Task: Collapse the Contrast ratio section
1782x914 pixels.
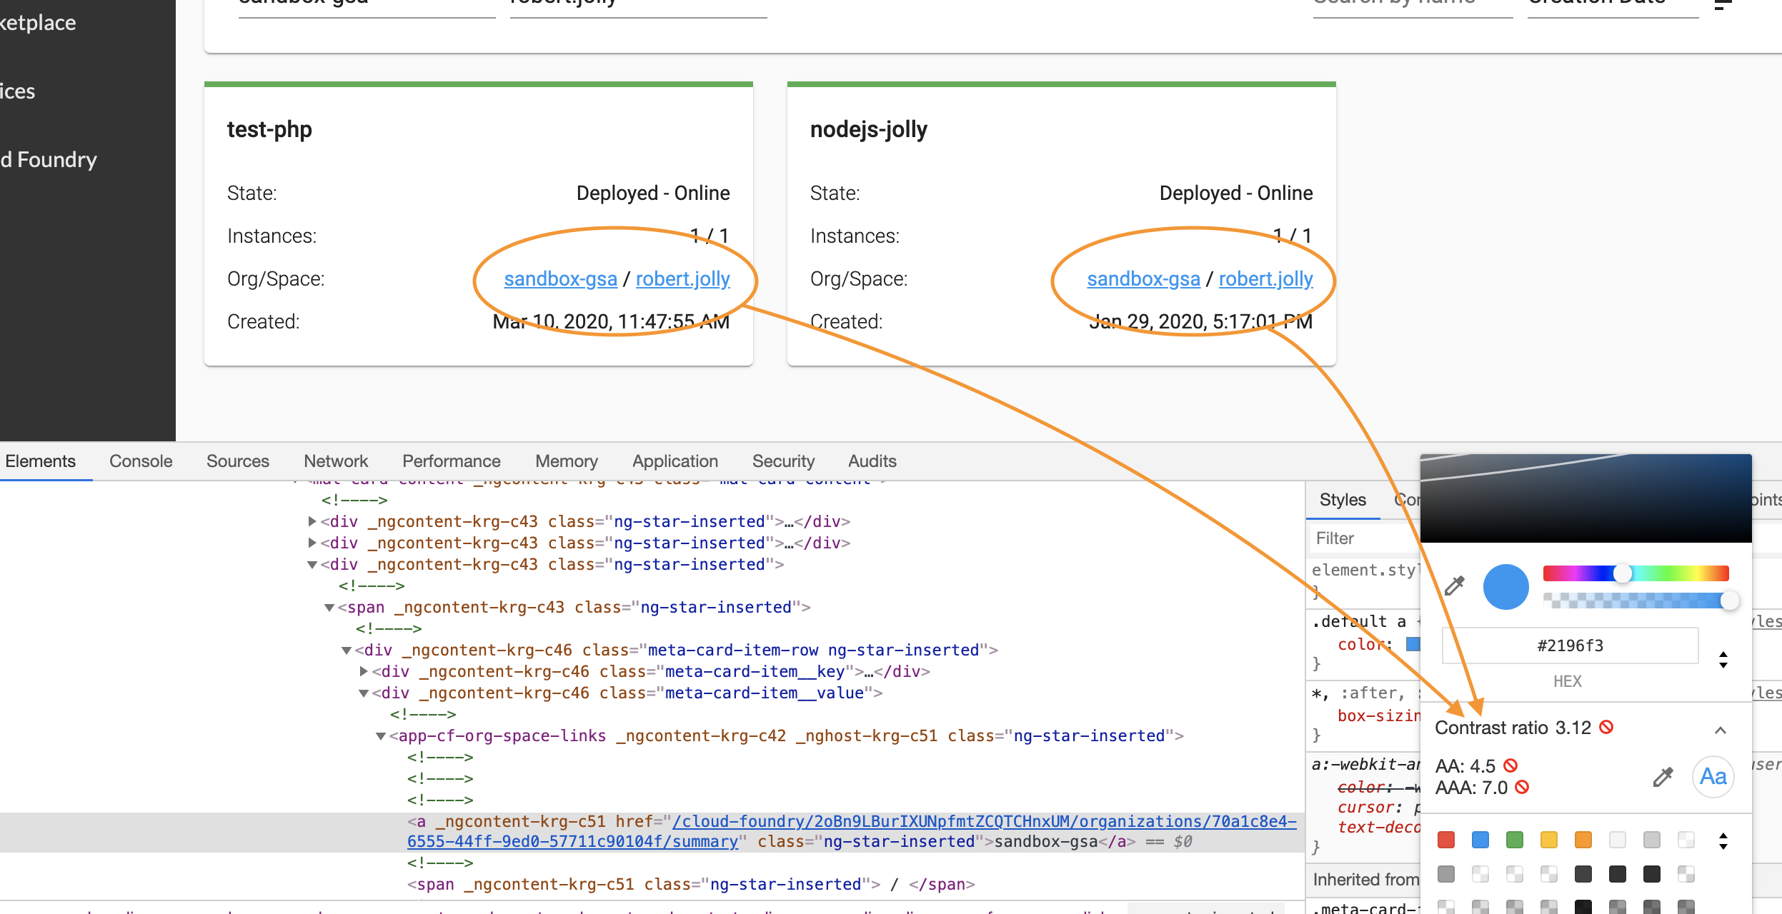Action: pos(1721,730)
